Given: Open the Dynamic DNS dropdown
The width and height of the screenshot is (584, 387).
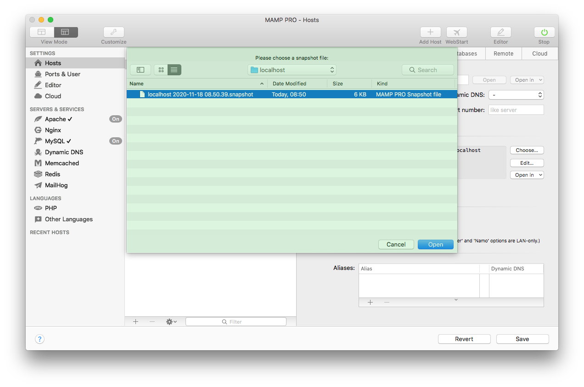Looking at the screenshot, I should [516, 95].
